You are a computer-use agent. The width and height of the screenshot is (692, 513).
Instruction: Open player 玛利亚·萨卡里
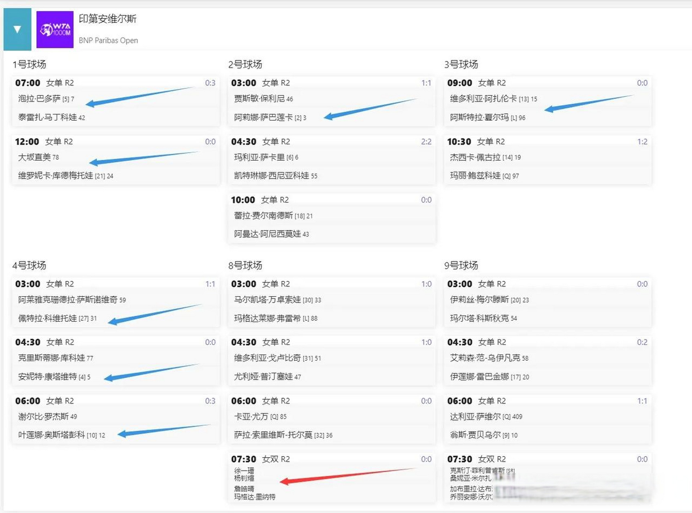coord(259,157)
